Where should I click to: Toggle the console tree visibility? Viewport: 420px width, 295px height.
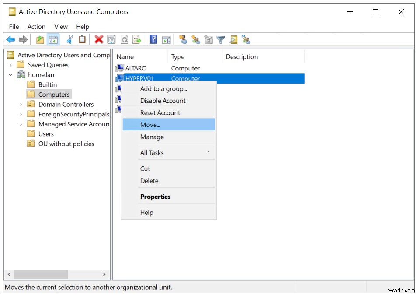[52, 39]
